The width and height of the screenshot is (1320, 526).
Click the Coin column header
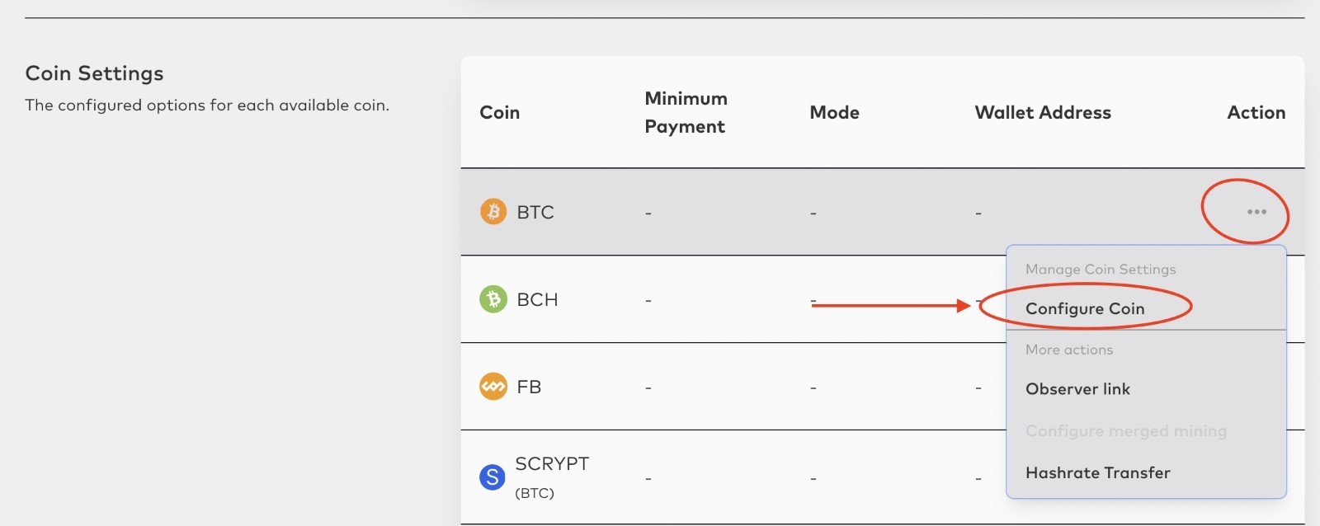[x=500, y=112]
